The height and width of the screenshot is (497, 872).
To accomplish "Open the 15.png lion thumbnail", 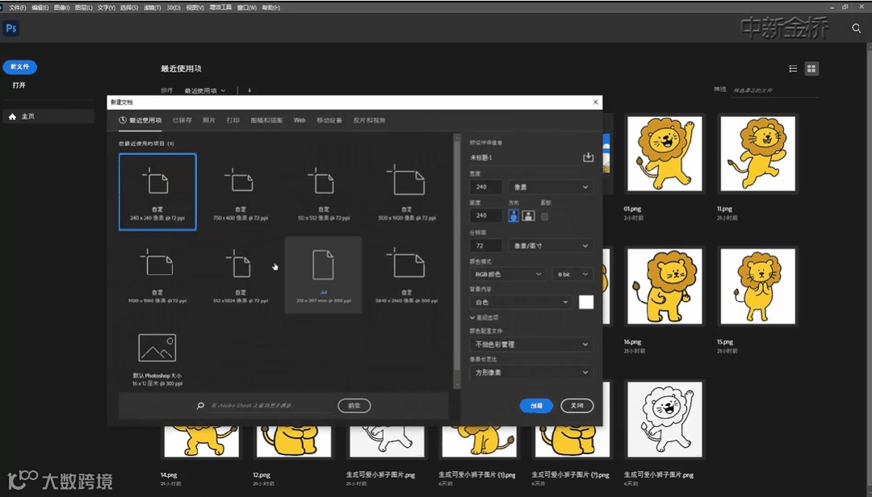I will coord(758,286).
